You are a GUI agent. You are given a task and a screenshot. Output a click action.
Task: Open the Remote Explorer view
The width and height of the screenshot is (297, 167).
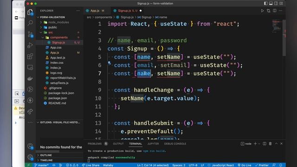pos(30,67)
